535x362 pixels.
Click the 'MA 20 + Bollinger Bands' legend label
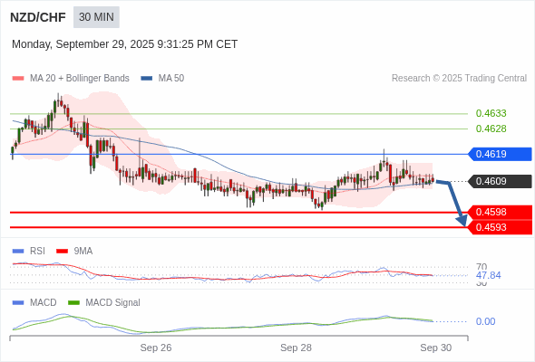(x=80, y=79)
